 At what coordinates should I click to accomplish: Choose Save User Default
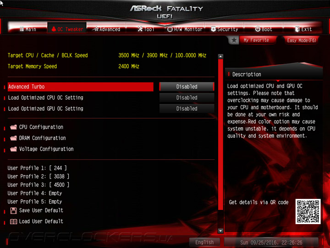(x=41, y=210)
